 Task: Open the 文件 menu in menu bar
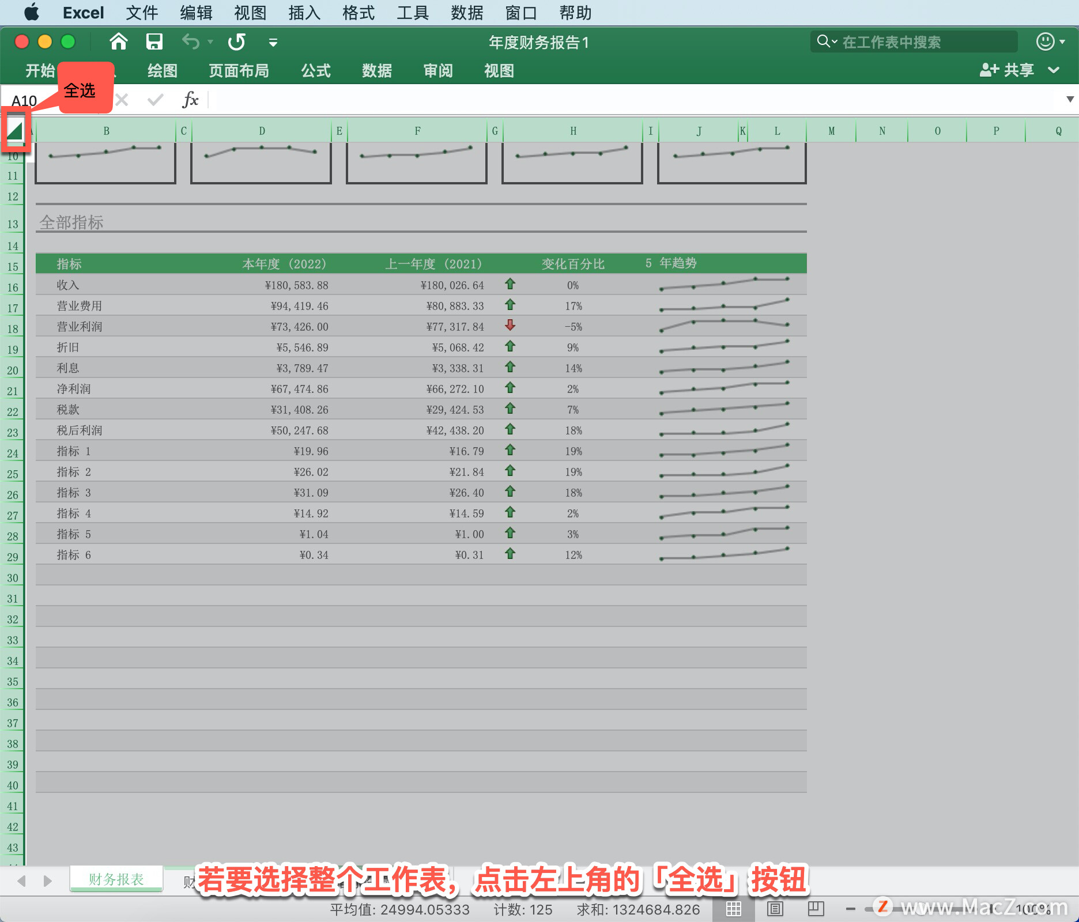(x=142, y=13)
